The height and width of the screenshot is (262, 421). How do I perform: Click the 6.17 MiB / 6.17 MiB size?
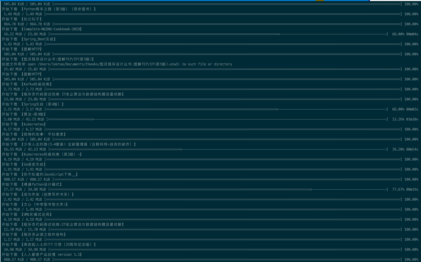23,129
